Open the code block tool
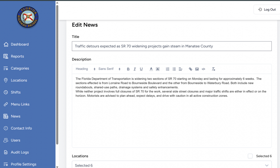 pyautogui.click(x=203, y=69)
